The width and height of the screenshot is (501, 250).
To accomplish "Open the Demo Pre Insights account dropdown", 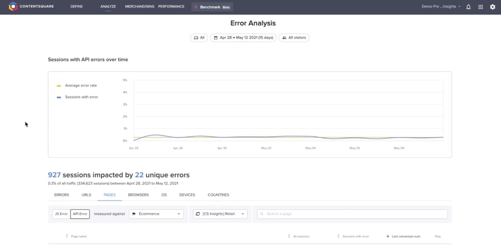I will (x=441, y=7).
